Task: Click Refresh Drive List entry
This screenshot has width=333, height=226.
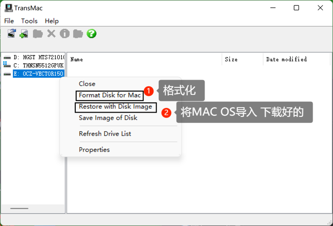Action: tap(105, 134)
